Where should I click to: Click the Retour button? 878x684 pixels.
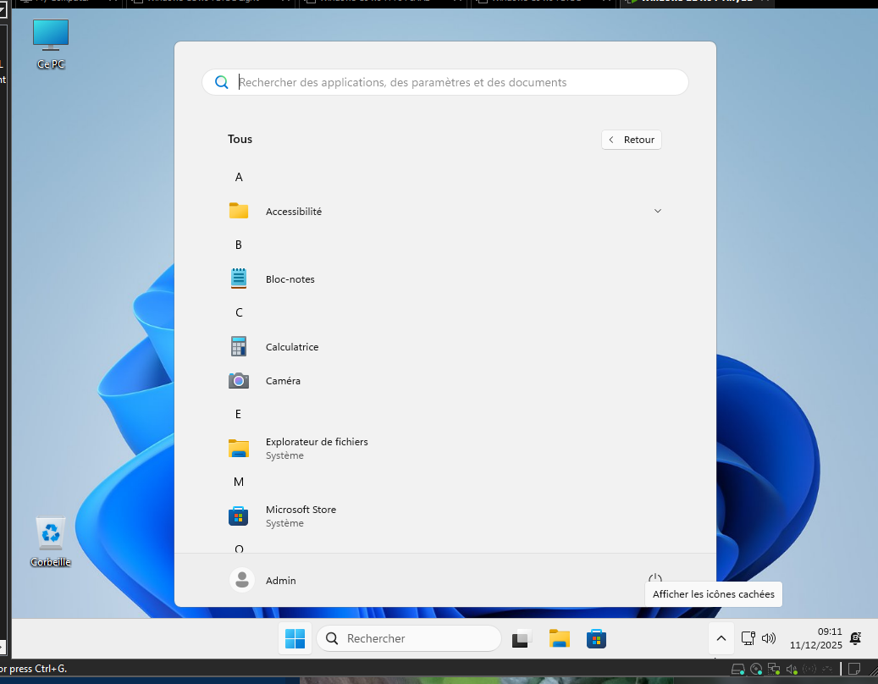point(632,140)
